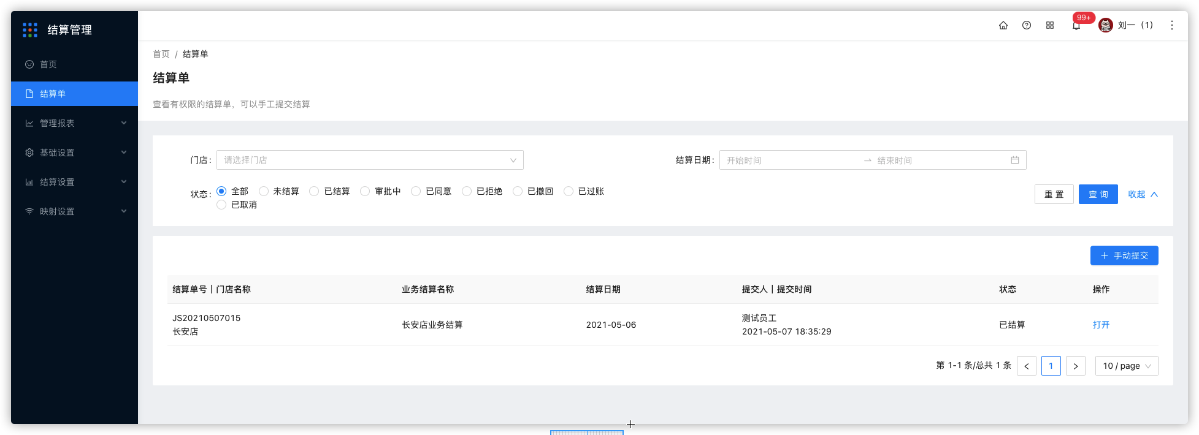This screenshot has width=1199, height=435.
Task: Click the 结算管理 app title
Action: [70, 29]
